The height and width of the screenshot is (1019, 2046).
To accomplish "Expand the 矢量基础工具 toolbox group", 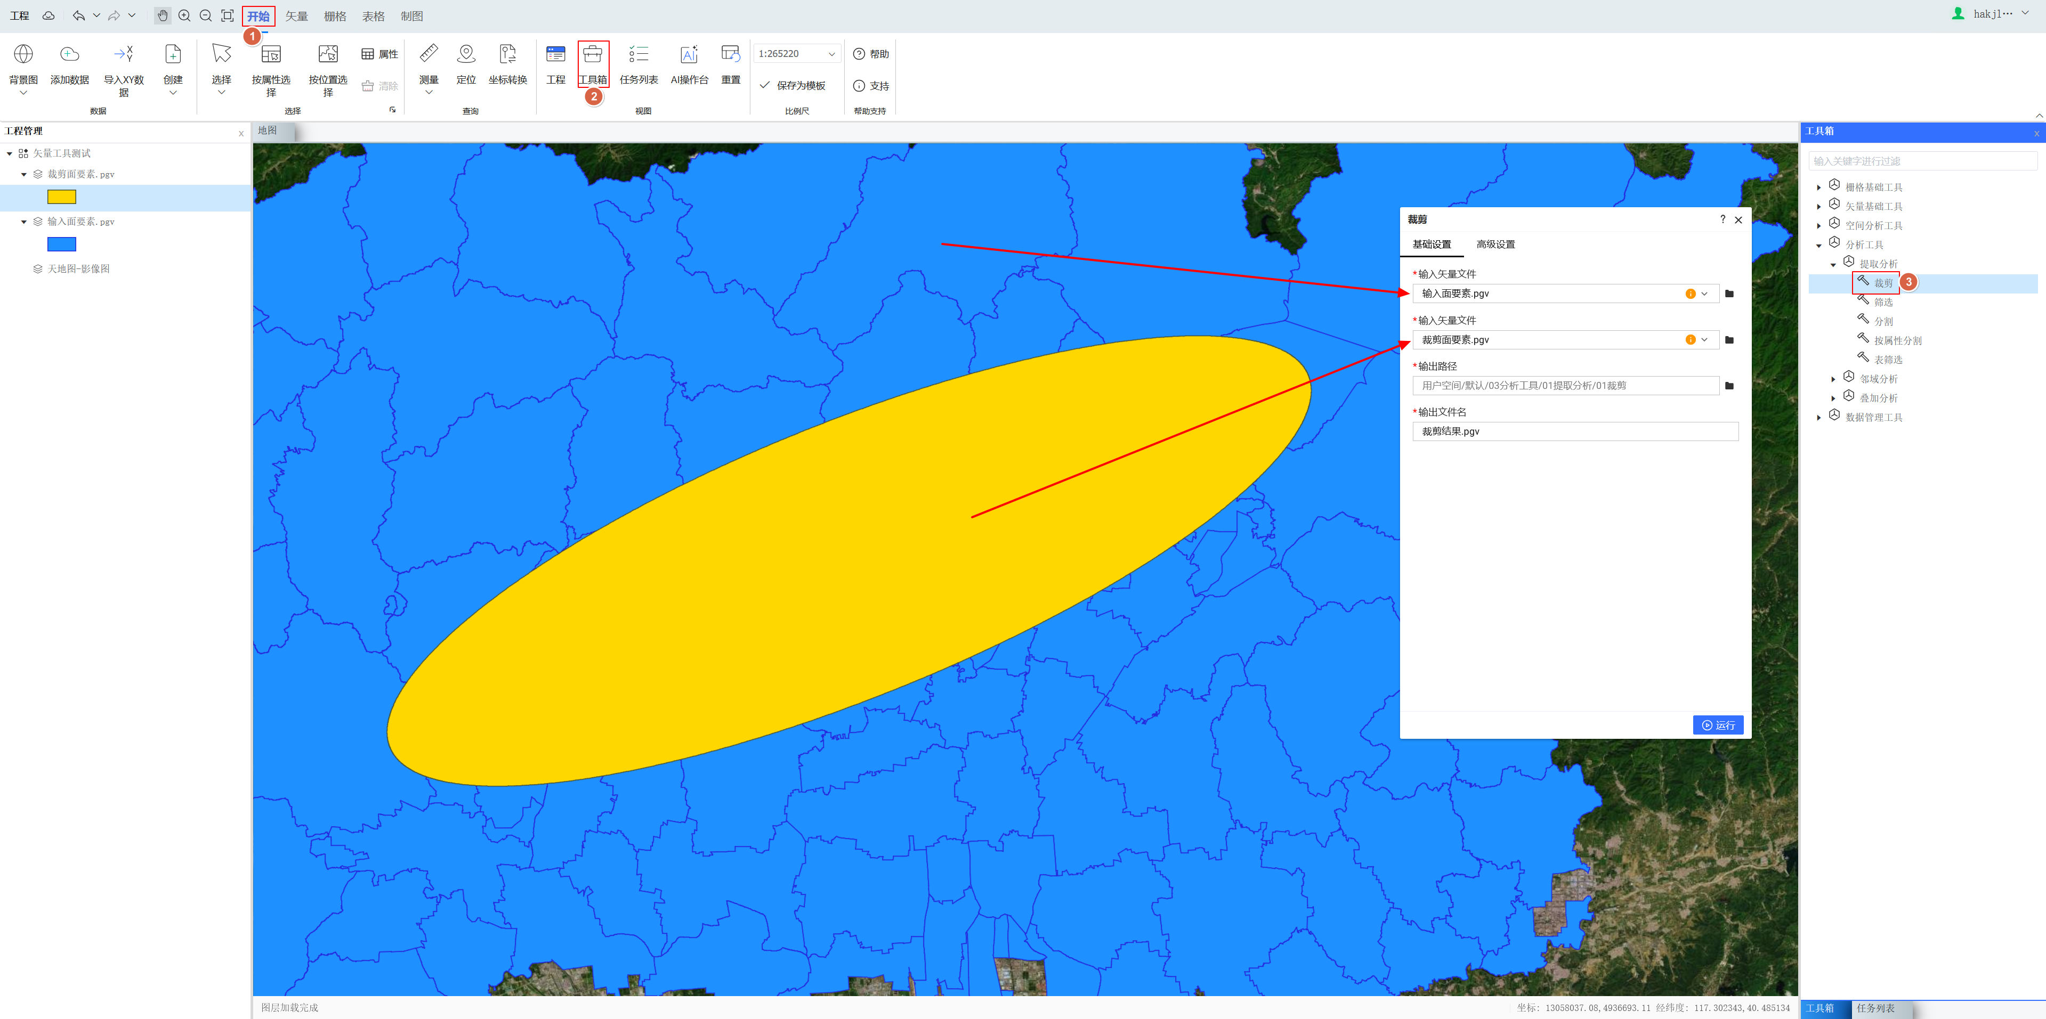I will (x=1819, y=207).
